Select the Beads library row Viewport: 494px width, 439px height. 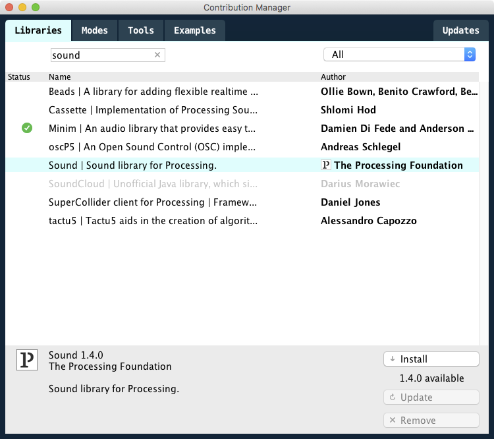pos(153,92)
